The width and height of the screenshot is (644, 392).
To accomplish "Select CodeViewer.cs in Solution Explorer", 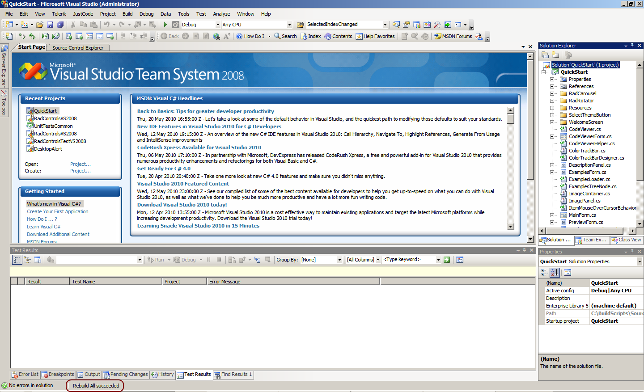I will point(585,129).
